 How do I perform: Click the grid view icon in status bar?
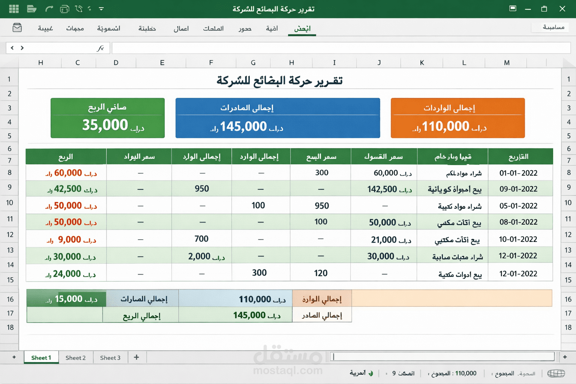[x=556, y=373]
